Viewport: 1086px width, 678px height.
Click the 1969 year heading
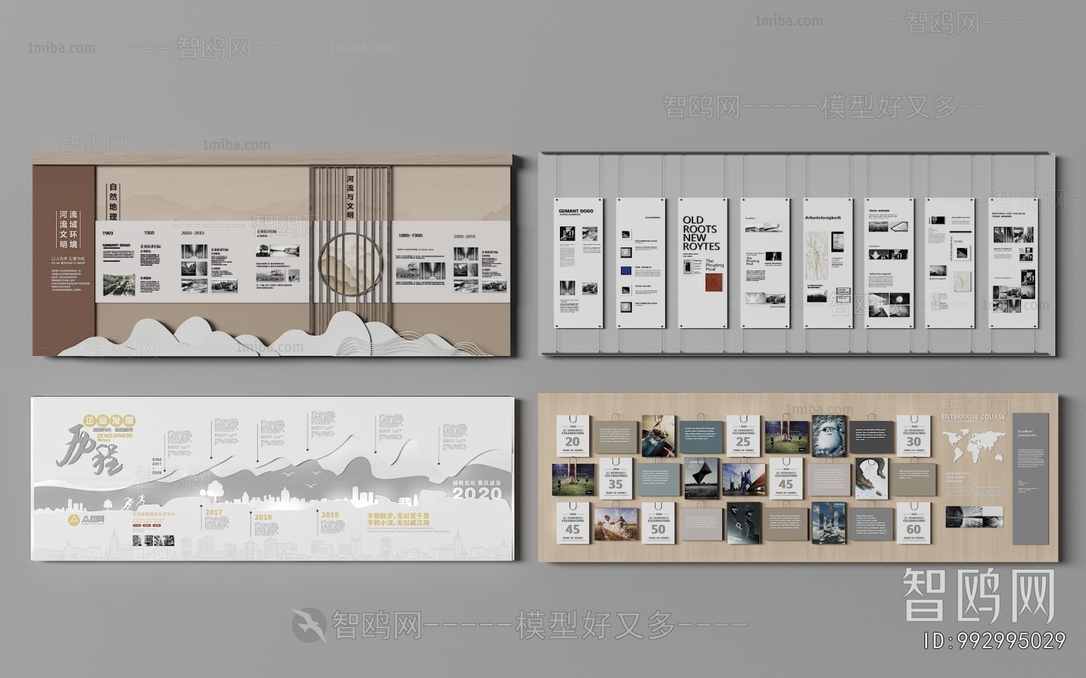[x=108, y=233]
